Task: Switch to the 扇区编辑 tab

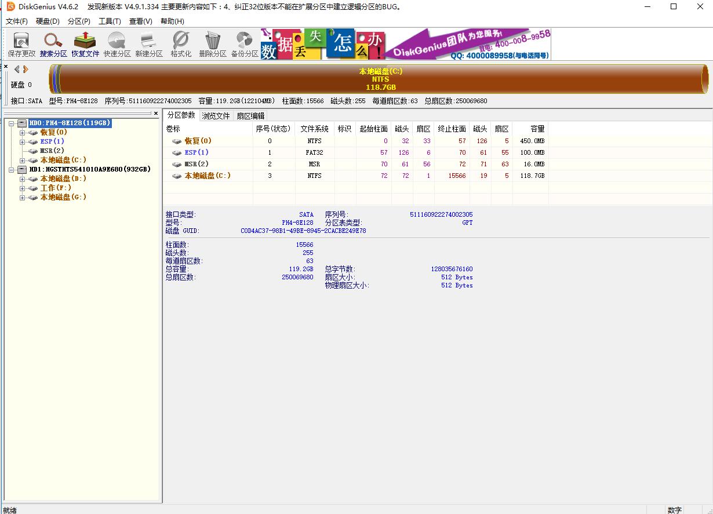Action: tap(250, 116)
